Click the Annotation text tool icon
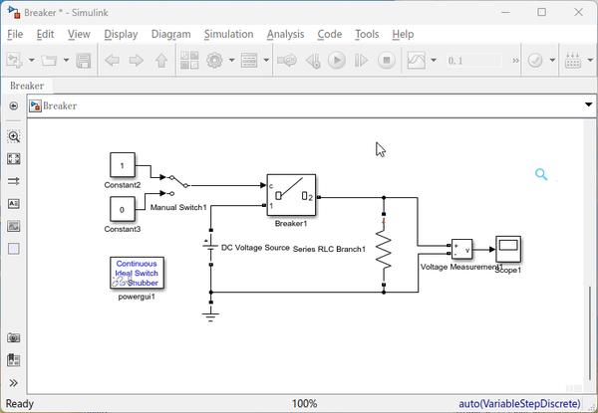598x413 pixels. point(14,204)
